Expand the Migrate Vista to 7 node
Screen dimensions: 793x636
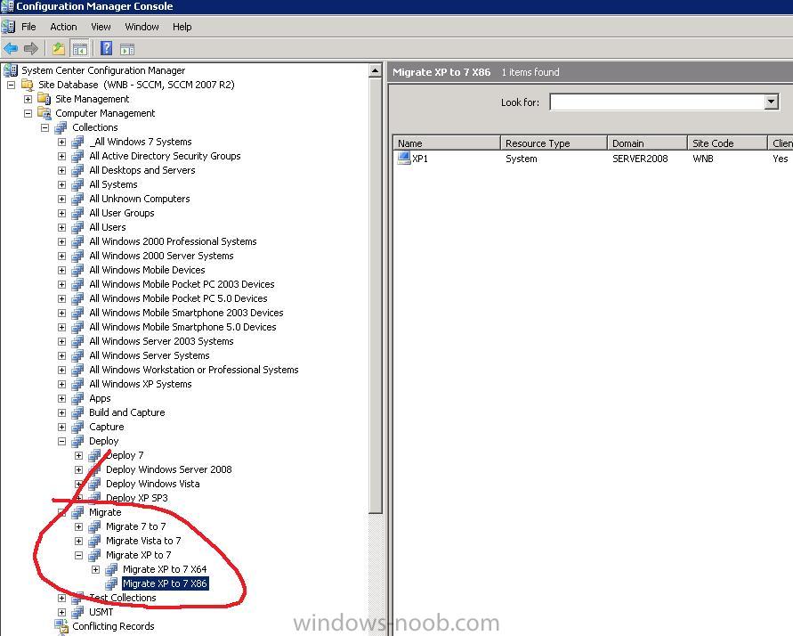79,541
